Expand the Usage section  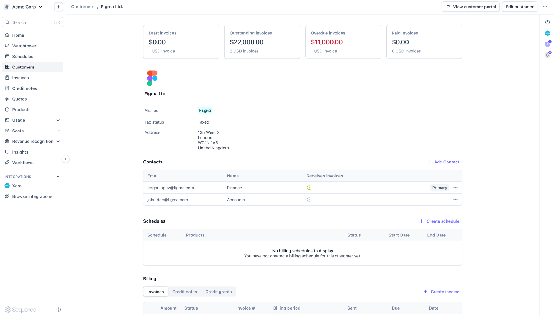[58, 120]
